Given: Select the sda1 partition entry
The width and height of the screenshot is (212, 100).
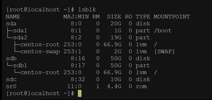Looking at the screenshot, I should tap(20, 31).
